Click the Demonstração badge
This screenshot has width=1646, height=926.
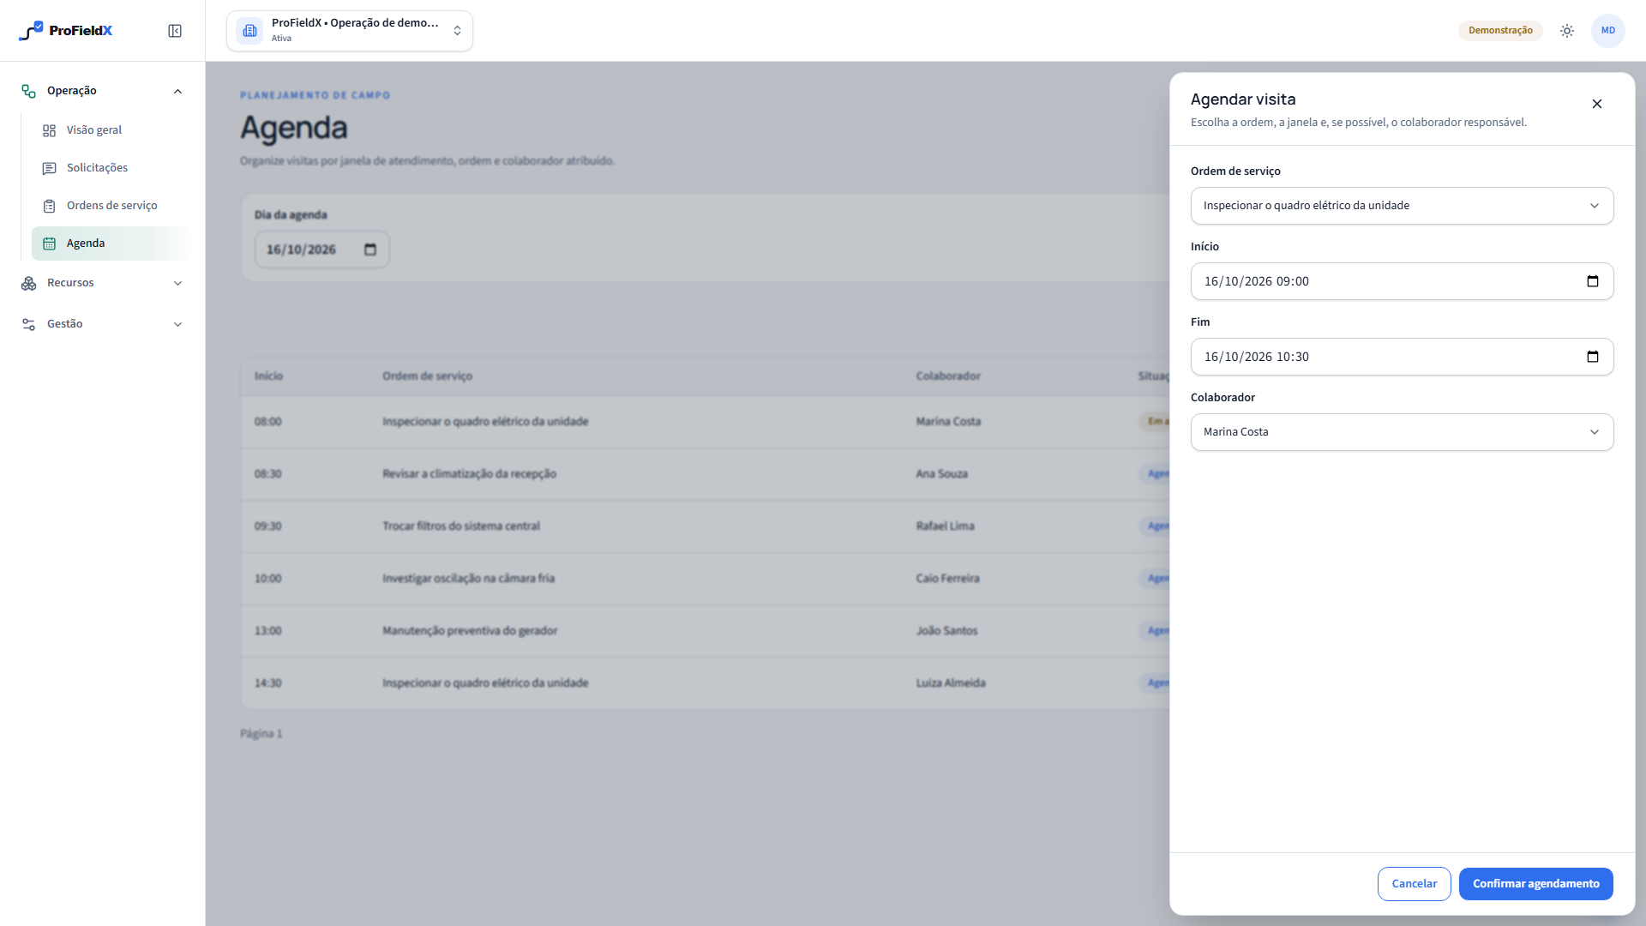point(1500,31)
